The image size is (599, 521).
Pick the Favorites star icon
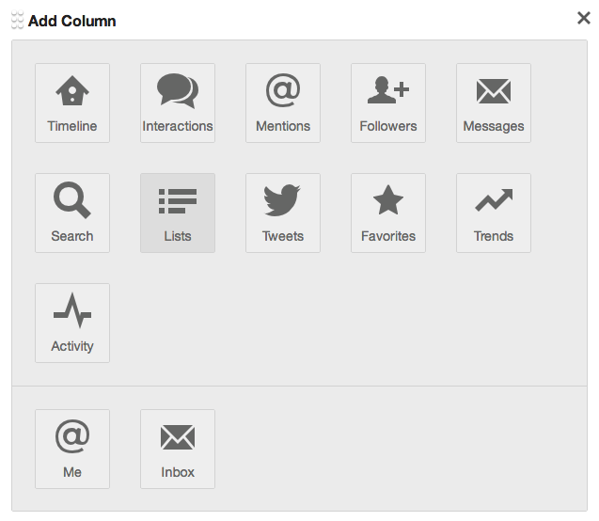pyautogui.click(x=388, y=199)
